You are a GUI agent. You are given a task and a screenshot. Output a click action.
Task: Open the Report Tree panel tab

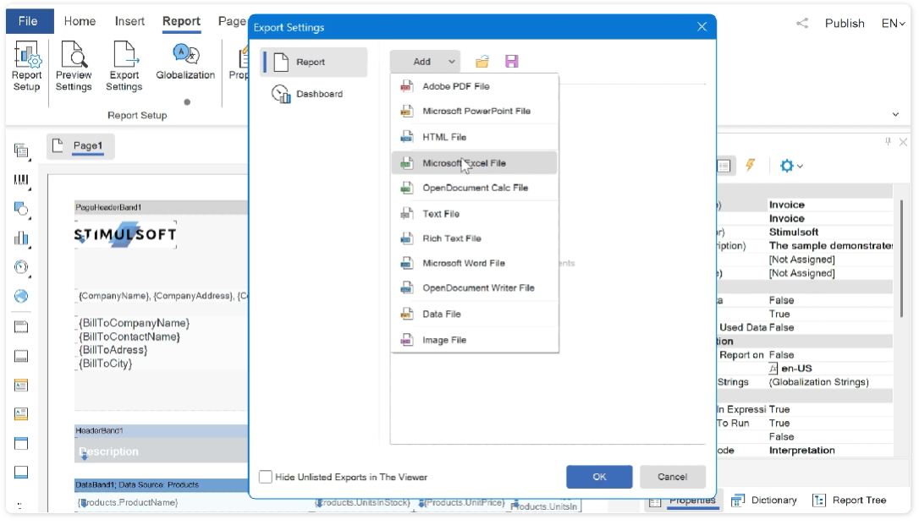coord(850,500)
